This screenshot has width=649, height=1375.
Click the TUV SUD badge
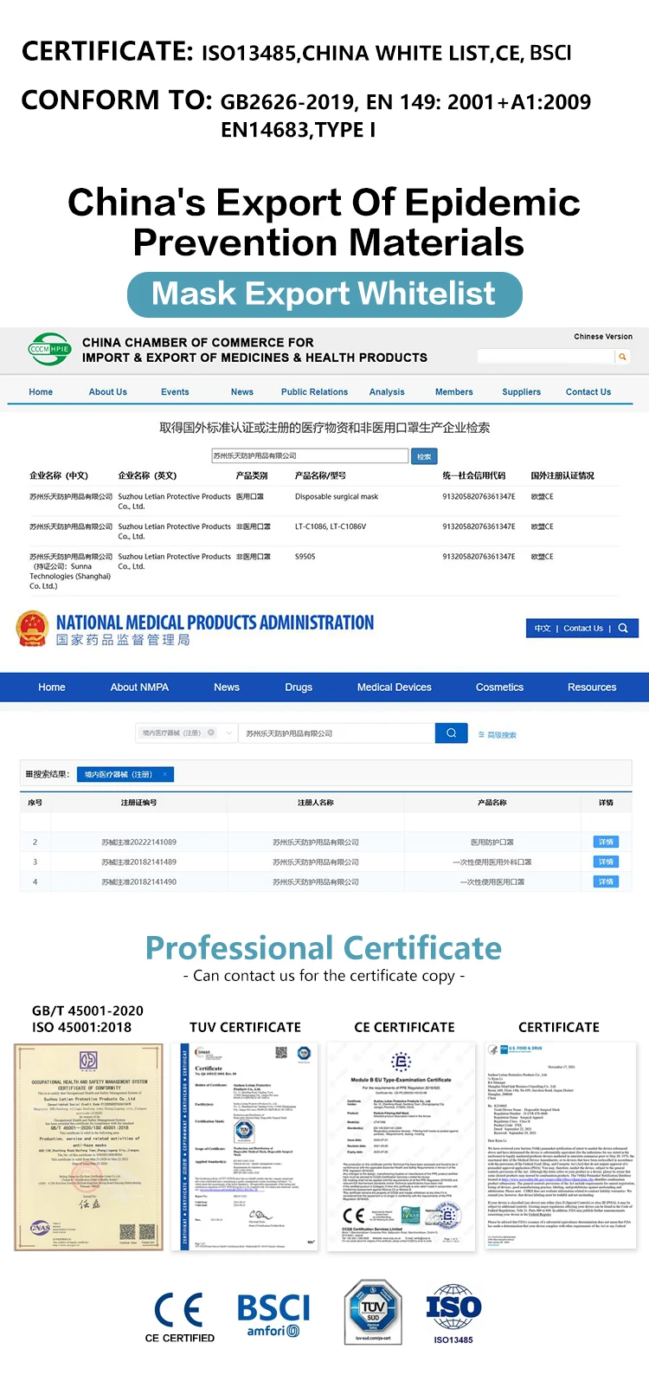pos(373,1314)
